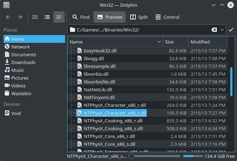Sort by Size column header

coord(176,42)
